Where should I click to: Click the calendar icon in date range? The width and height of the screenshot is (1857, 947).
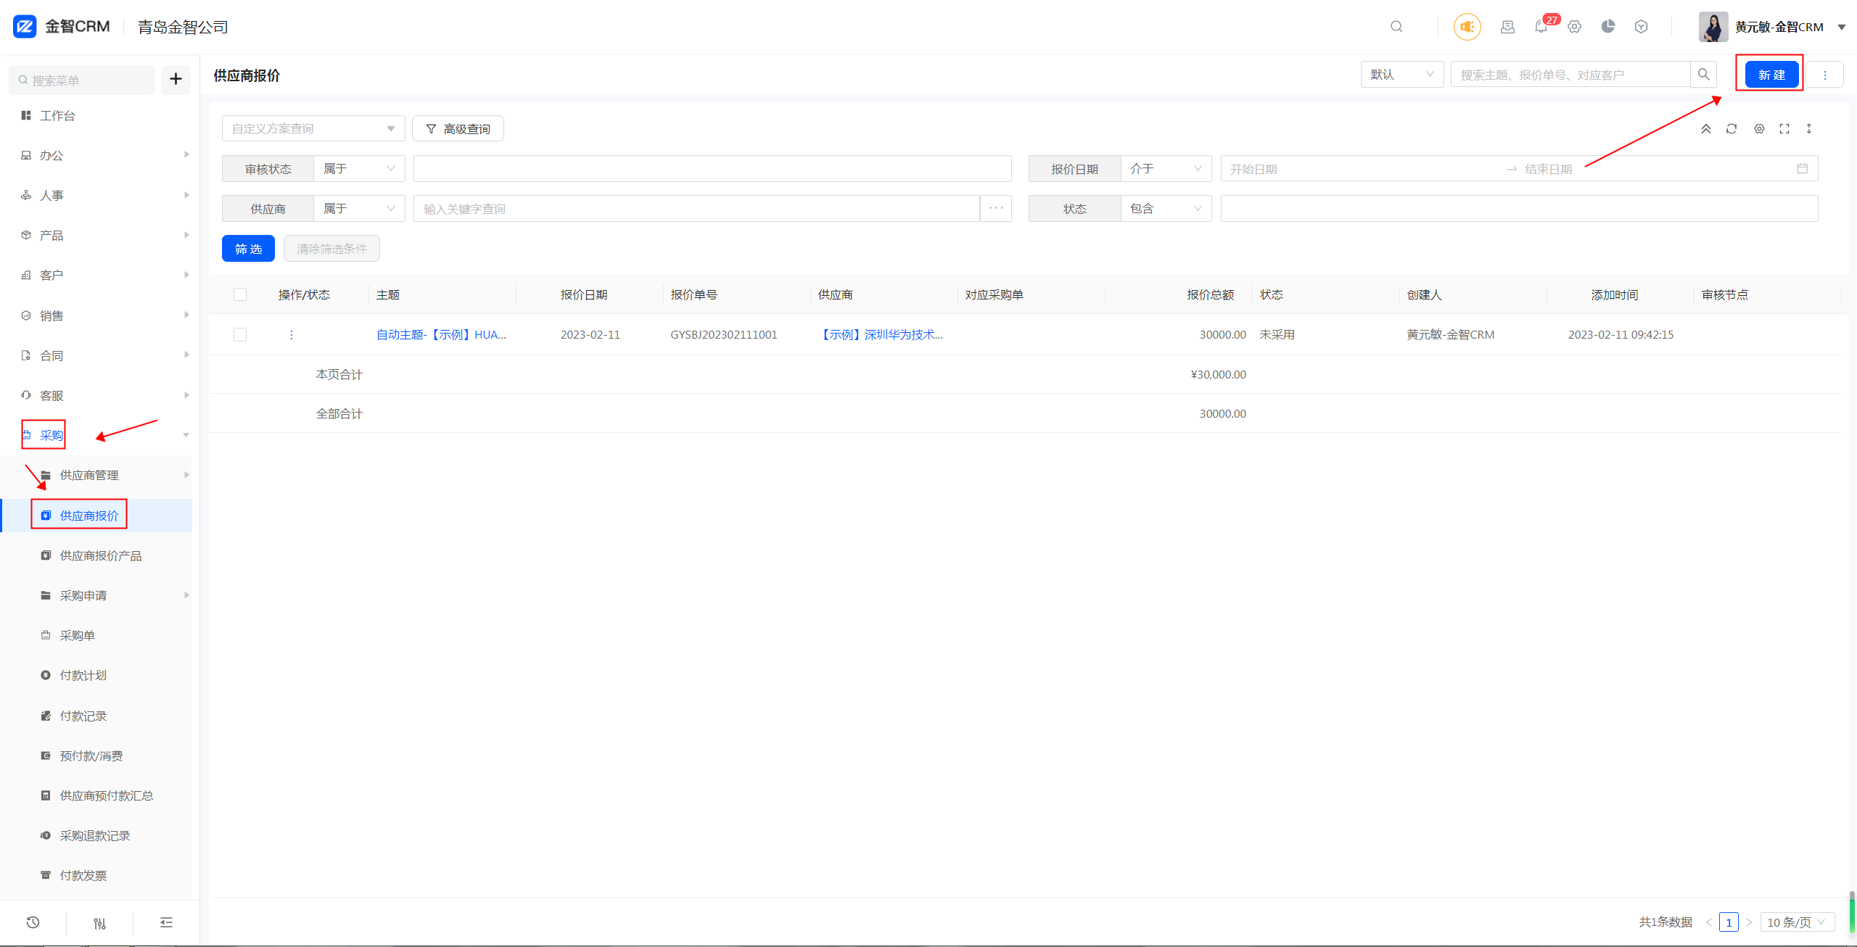point(1803,168)
